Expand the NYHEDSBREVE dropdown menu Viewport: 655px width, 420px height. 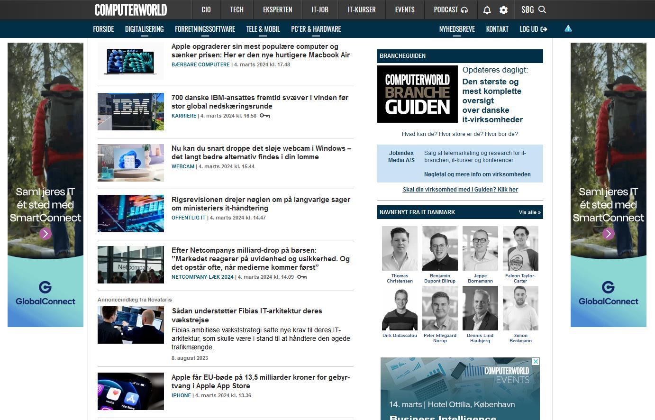coord(457,29)
